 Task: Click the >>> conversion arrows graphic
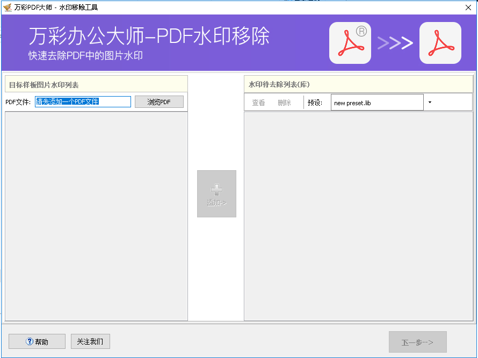pyautogui.click(x=395, y=43)
